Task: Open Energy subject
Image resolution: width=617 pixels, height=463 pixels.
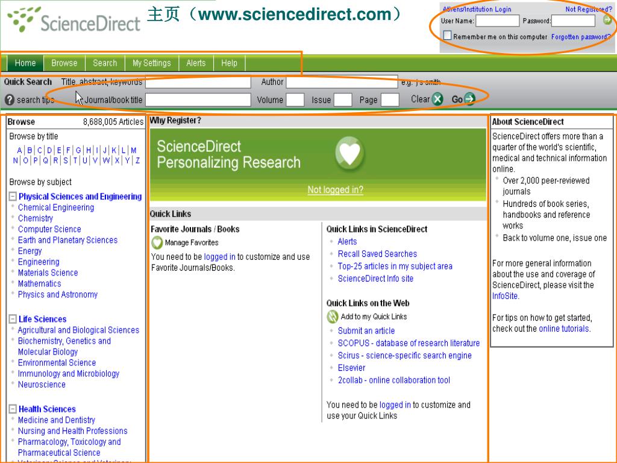Action: (30, 251)
